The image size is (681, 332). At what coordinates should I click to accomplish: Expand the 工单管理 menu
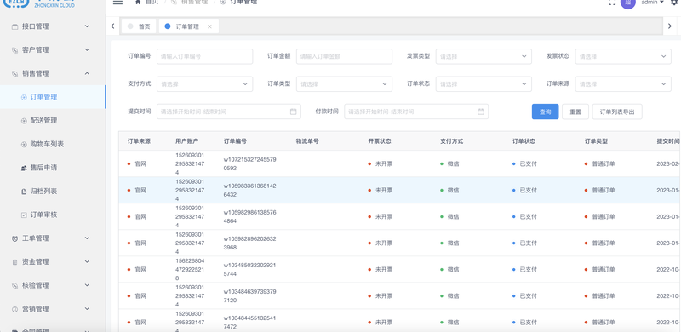click(x=87, y=238)
